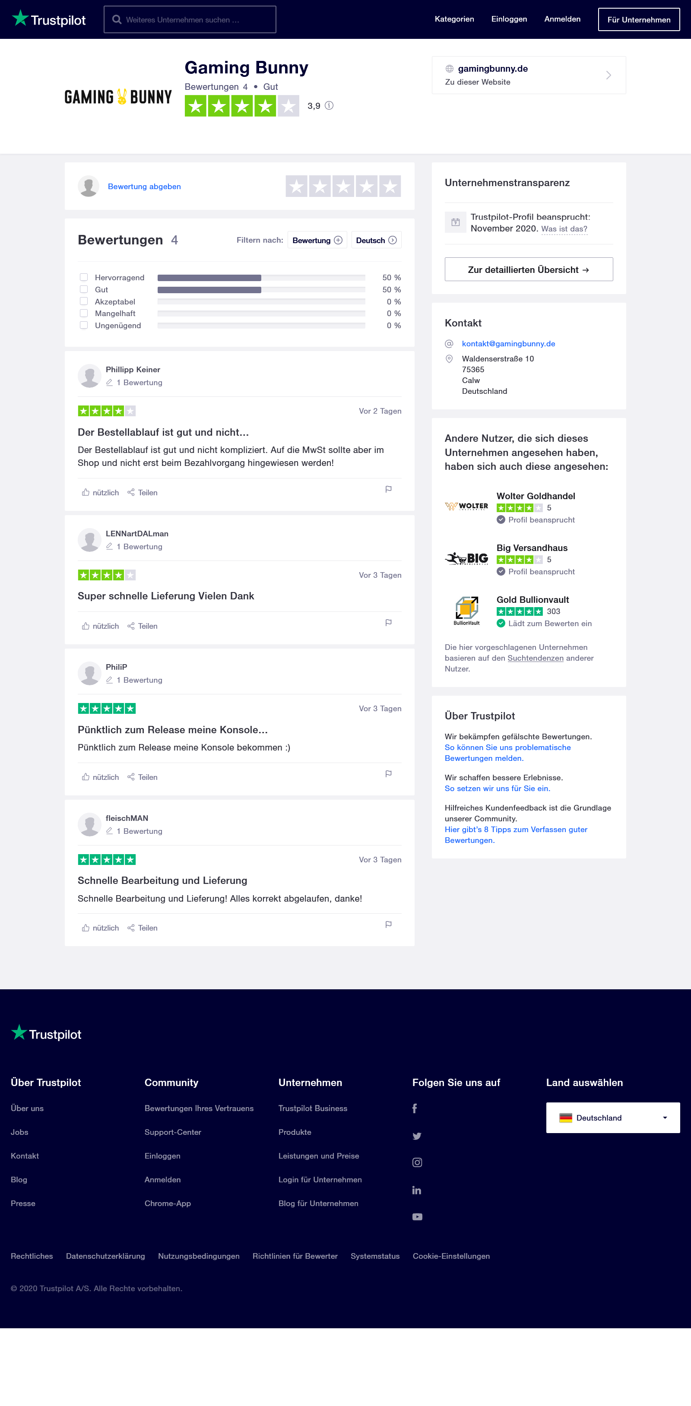The width and height of the screenshot is (691, 1406).
Task: Expand the Bewertung filter
Action: pyautogui.click(x=317, y=240)
